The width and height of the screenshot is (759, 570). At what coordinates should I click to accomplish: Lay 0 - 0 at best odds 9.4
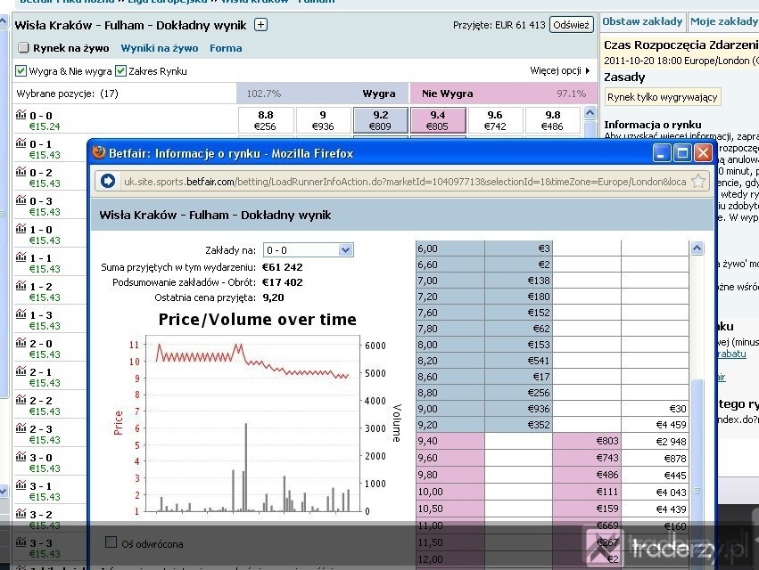pos(438,120)
